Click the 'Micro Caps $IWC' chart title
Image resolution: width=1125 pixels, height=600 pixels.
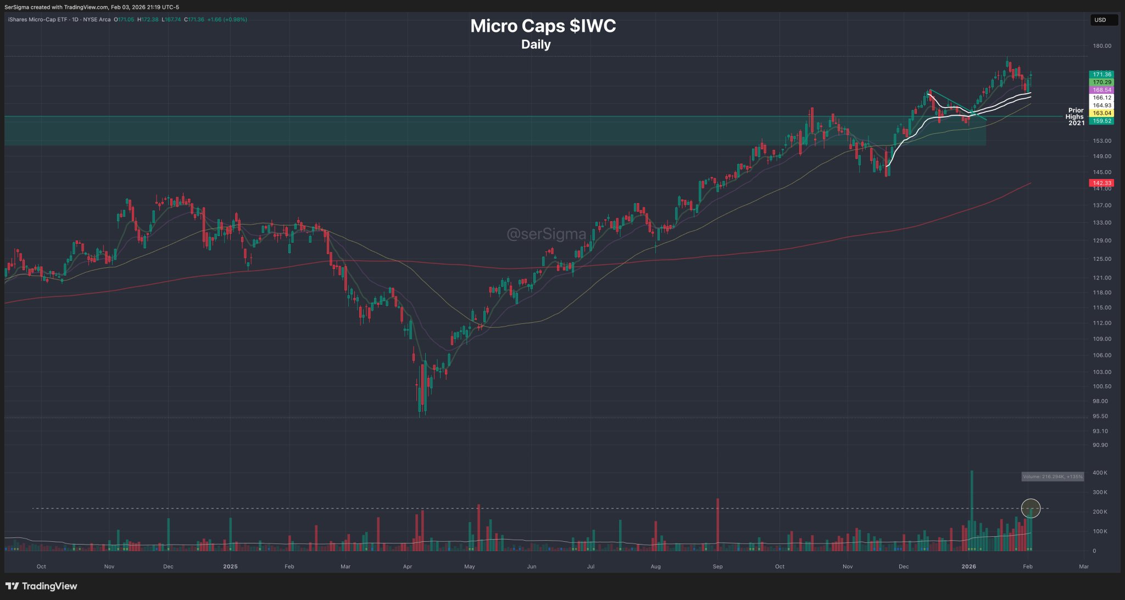point(543,26)
